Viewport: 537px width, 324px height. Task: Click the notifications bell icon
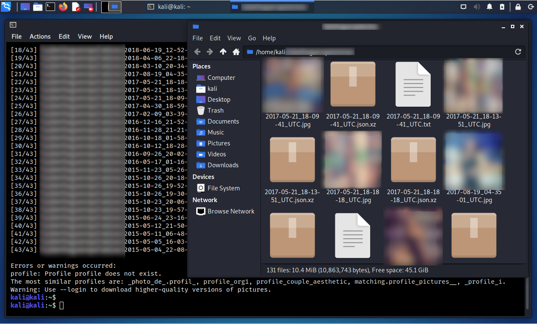490,7
